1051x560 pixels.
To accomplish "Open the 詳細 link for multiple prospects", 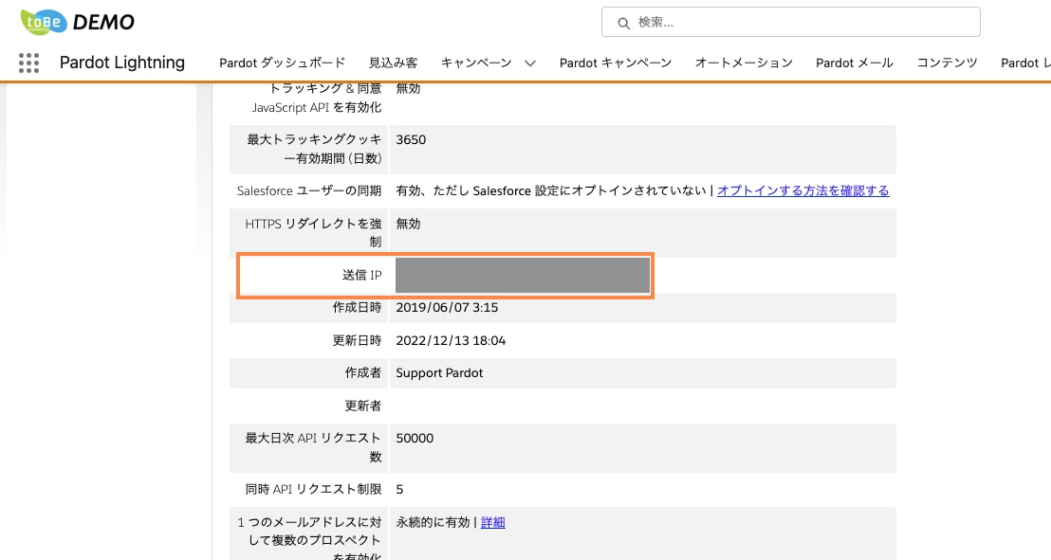I will coord(492,522).
